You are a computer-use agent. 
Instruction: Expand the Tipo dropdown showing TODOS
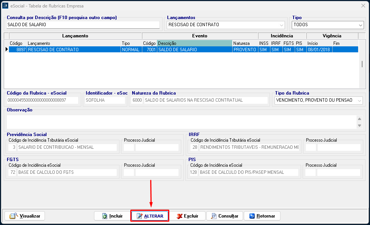pos(360,25)
